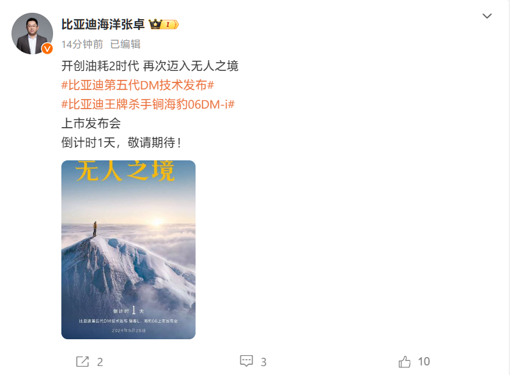
Task: Click the crown VIP membership icon
Action: (155, 24)
